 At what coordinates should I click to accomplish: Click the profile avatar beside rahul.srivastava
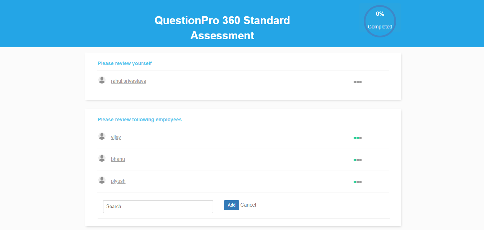[102, 80]
